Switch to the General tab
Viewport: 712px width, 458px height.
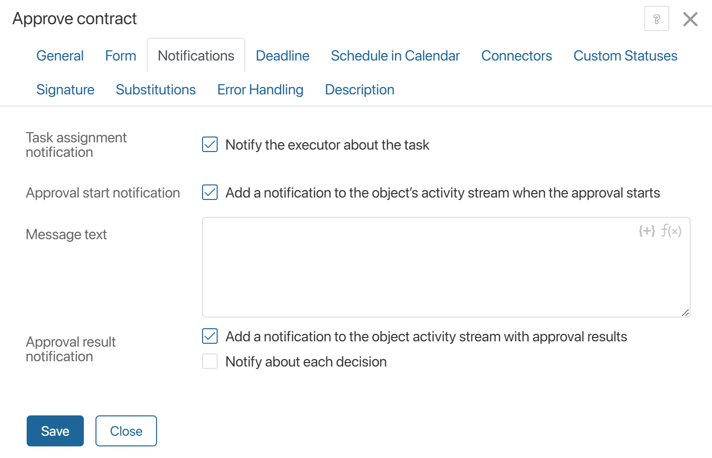click(x=60, y=56)
